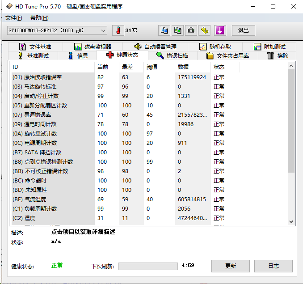Switch to the 信息 tab
303x284 pixels.
pos(78,55)
